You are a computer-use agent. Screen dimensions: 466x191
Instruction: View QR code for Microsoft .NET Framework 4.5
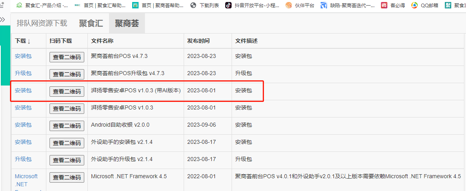pyautogui.click(x=67, y=177)
